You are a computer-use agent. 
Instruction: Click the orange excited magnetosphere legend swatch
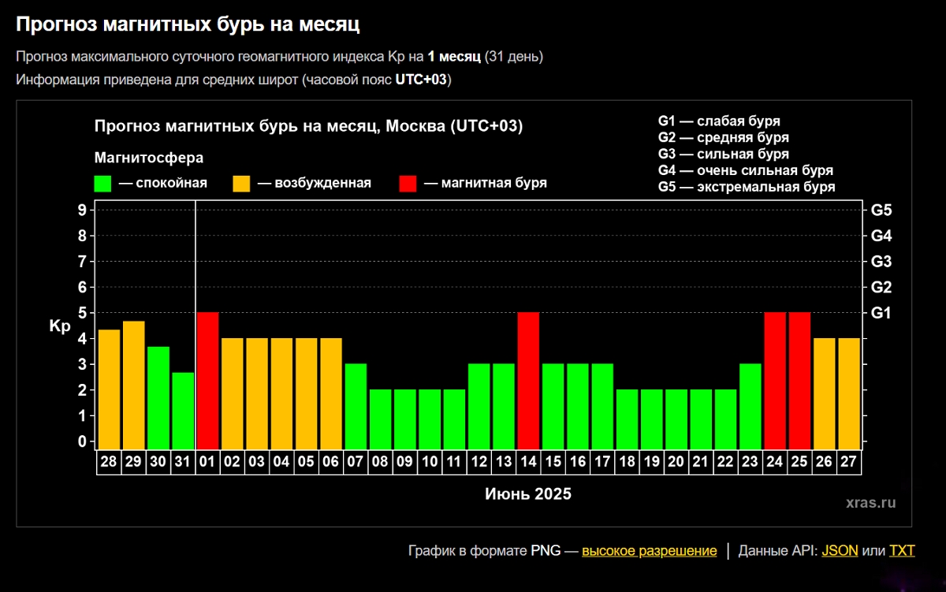pos(241,184)
